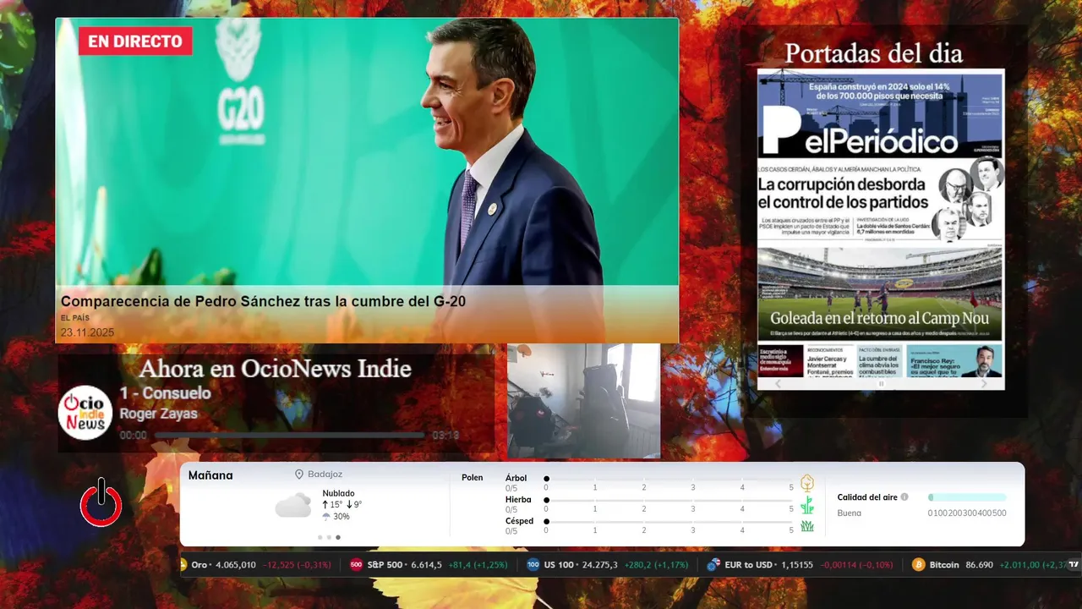The height and width of the screenshot is (609, 1082).
Task: Click the cloudy weather icon
Action: [x=292, y=505]
